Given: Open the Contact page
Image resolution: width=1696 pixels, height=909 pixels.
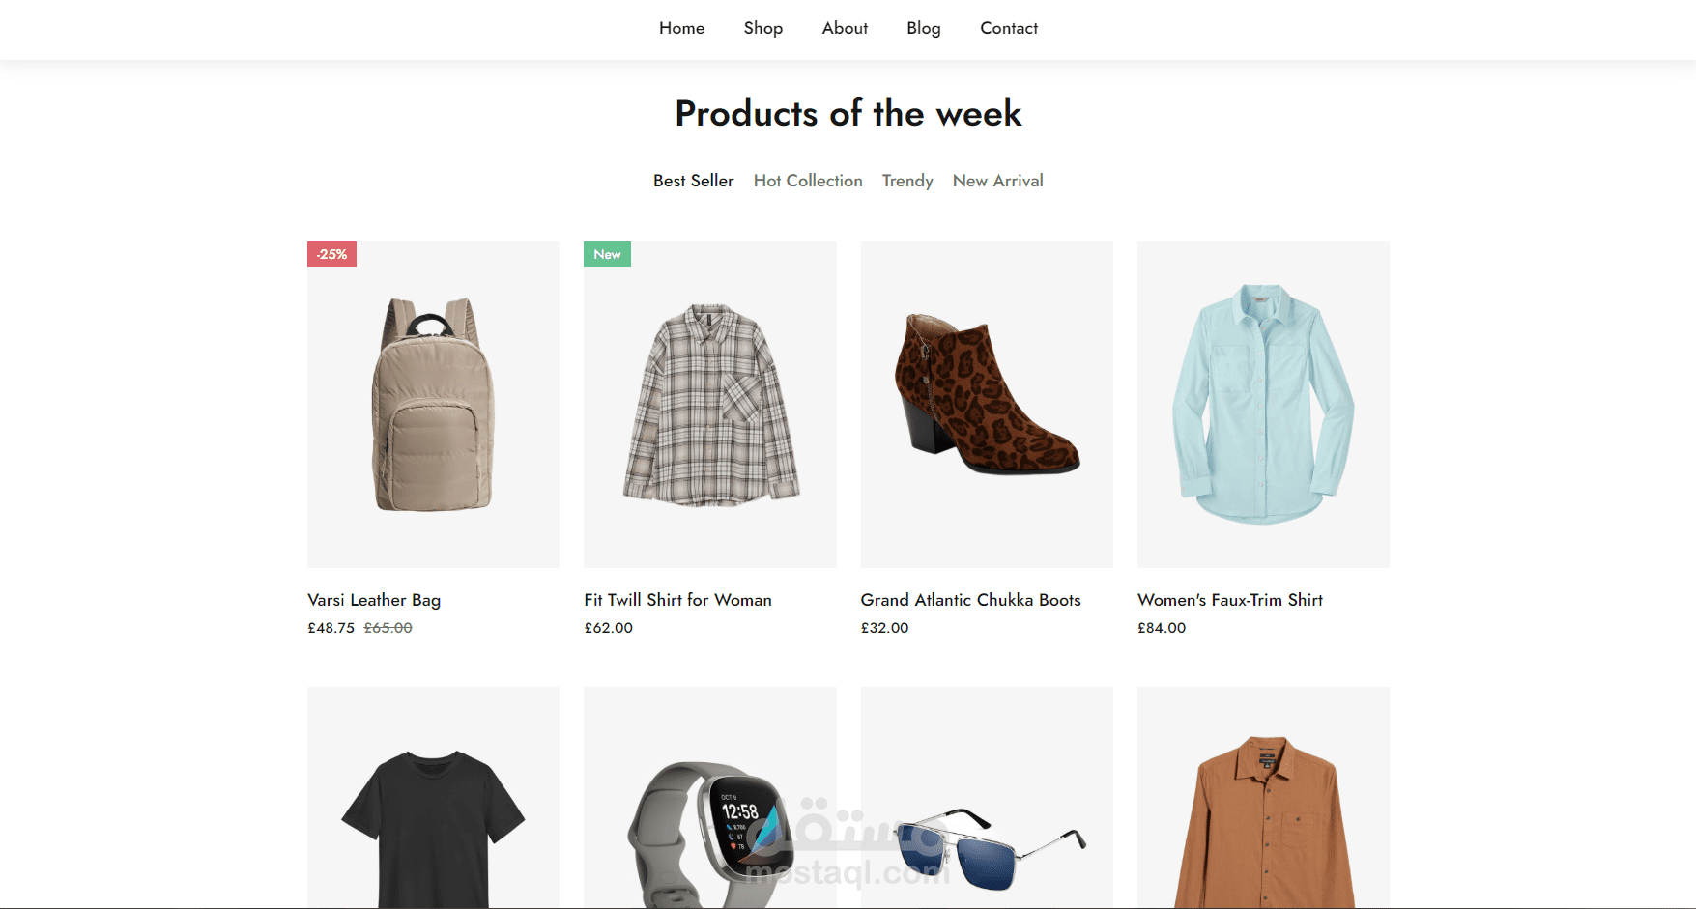Looking at the screenshot, I should click(1008, 29).
